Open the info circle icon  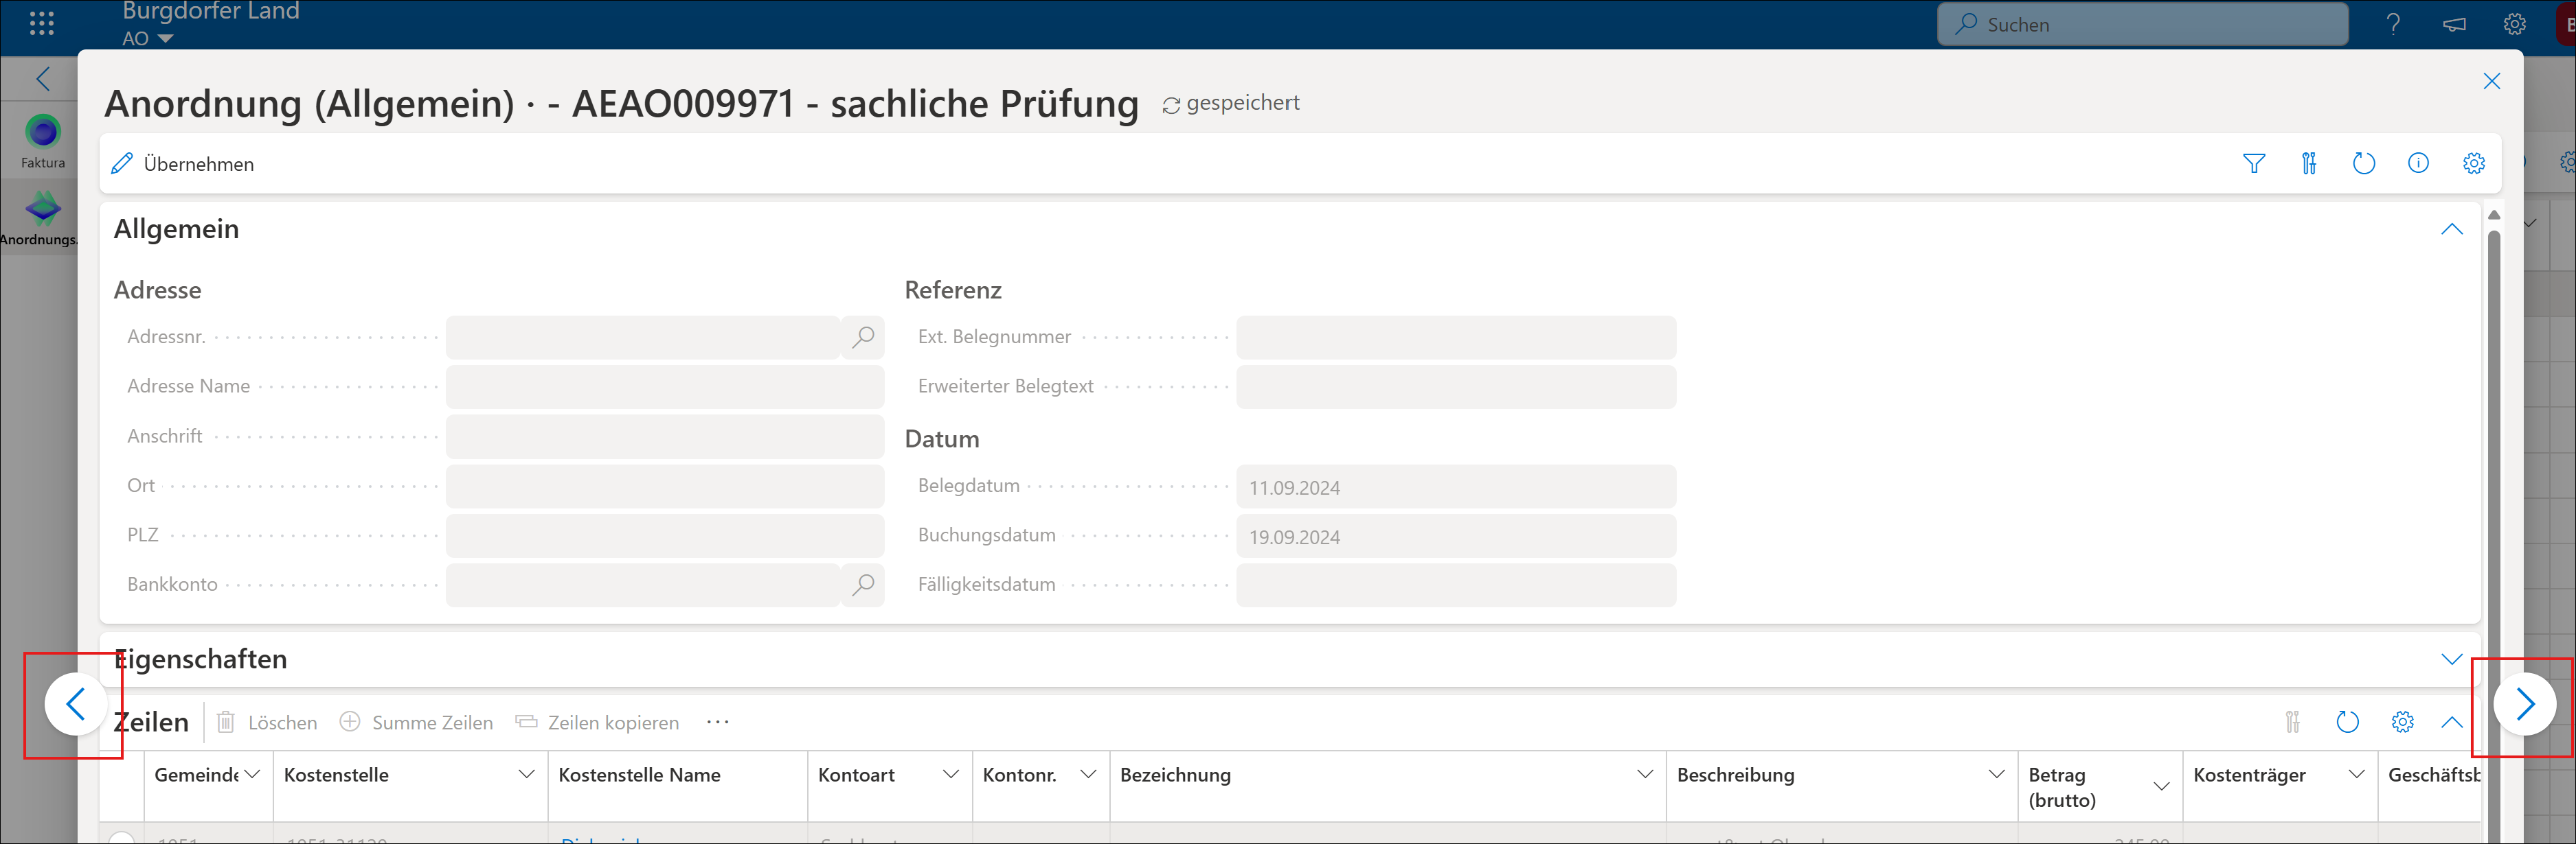coord(2418,164)
